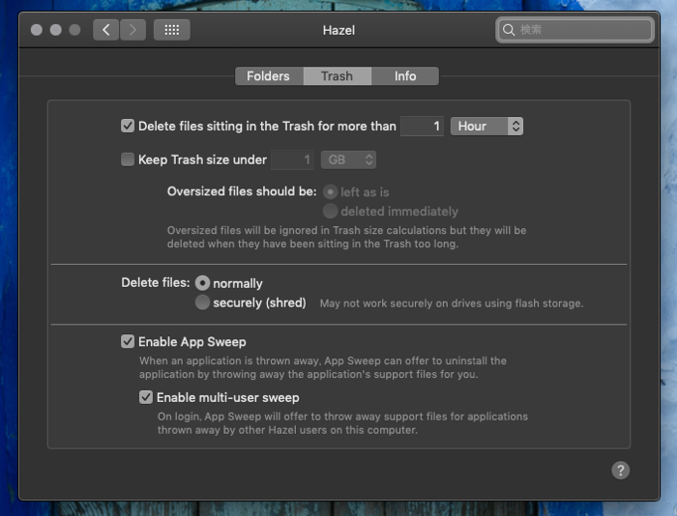Show all preferences via the grid icon

click(172, 30)
